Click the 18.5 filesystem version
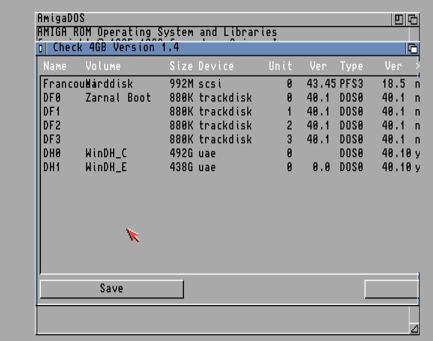This screenshot has height=341, width=433. [394, 83]
